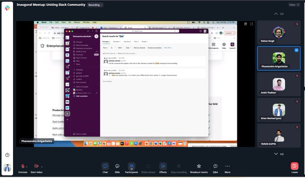Open the Date filter dropdown in shared Slack
The image size is (305, 178).
click(x=128, y=48)
